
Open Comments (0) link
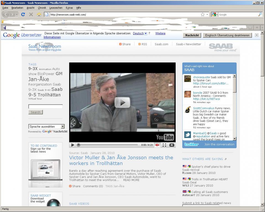tap(93, 186)
